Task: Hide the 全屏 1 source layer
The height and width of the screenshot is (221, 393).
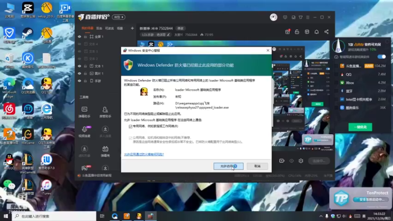Action: (80, 36)
